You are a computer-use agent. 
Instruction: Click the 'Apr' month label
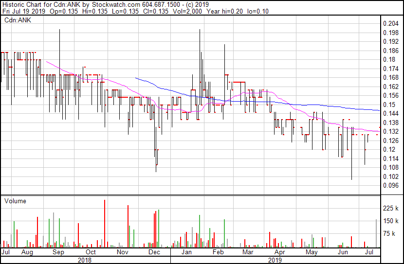280,252
